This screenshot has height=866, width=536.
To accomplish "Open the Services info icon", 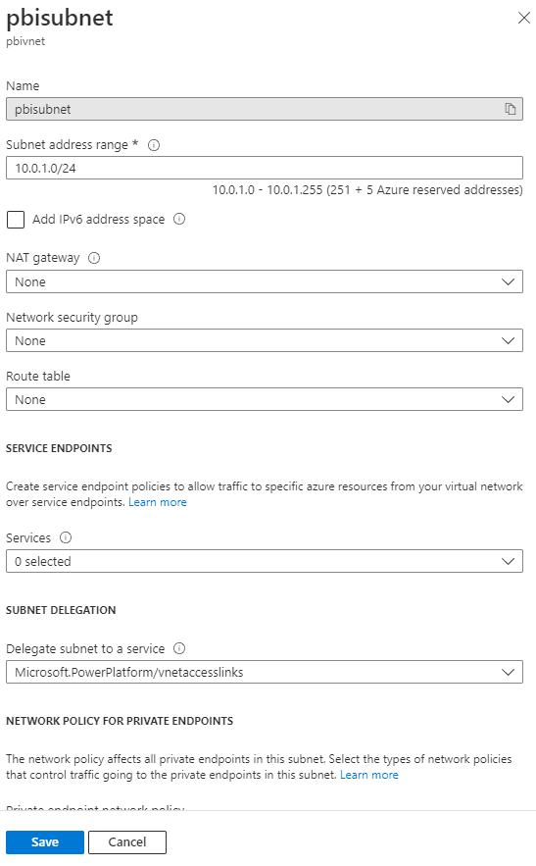I will click(x=66, y=537).
